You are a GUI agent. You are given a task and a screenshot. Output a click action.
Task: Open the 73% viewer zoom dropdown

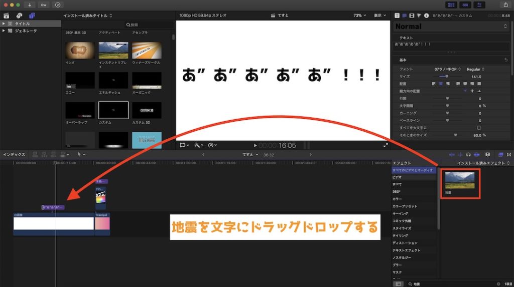click(x=359, y=16)
